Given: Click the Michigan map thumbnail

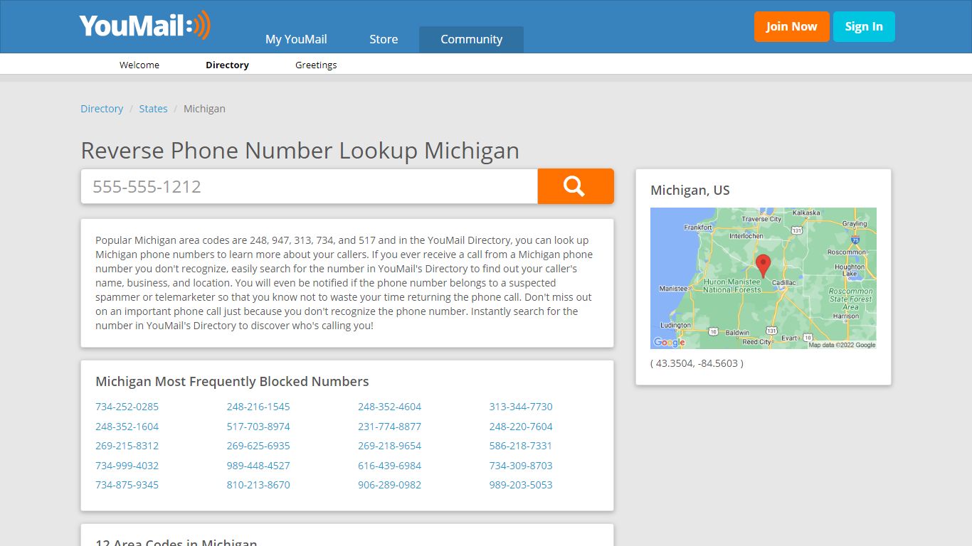Looking at the screenshot, I should click(x=763, y=278).
